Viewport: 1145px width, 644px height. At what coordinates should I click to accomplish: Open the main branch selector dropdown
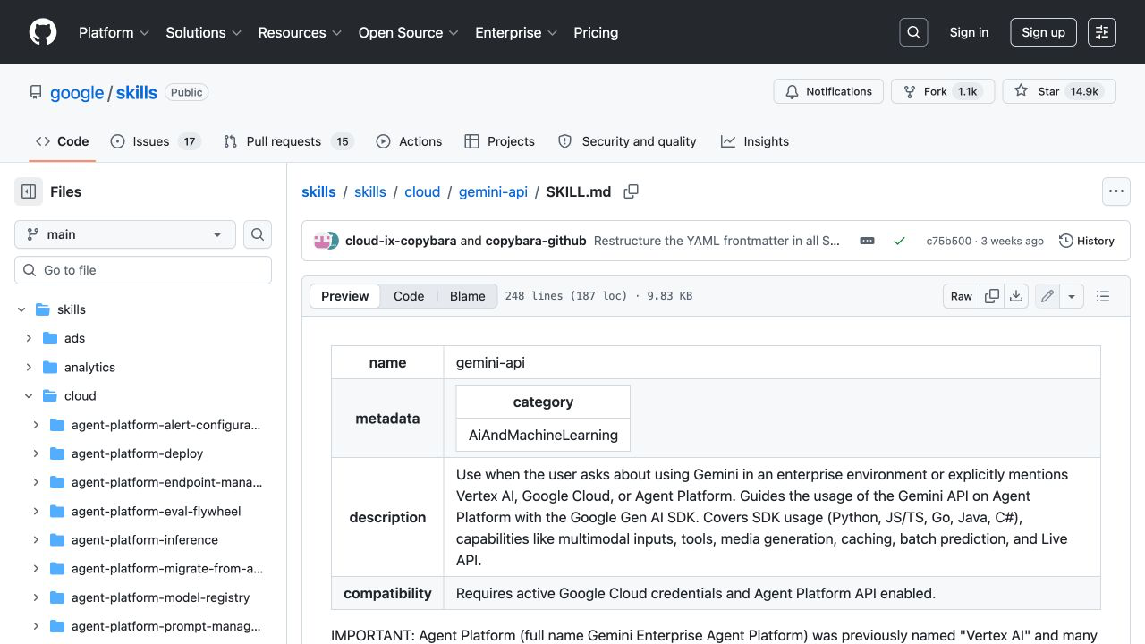click(125, 234)
